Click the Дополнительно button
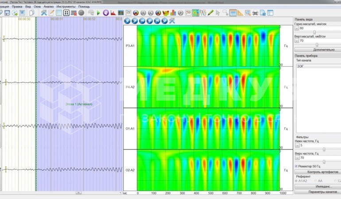Screen dimensions: 341x199 click(318, 50)
